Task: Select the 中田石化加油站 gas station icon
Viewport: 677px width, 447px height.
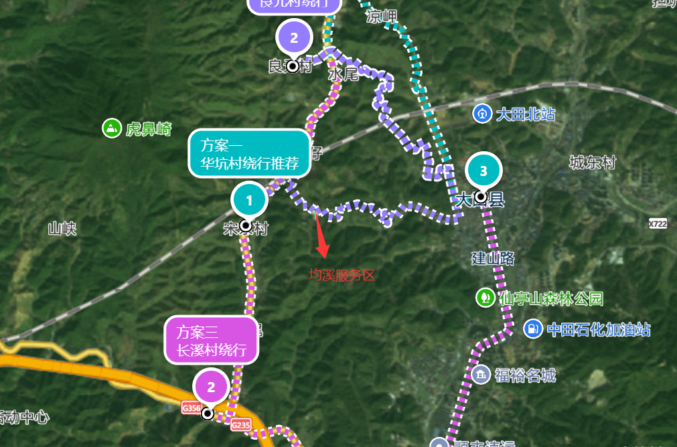Action: pyautogui.click(x=533, y=329)
